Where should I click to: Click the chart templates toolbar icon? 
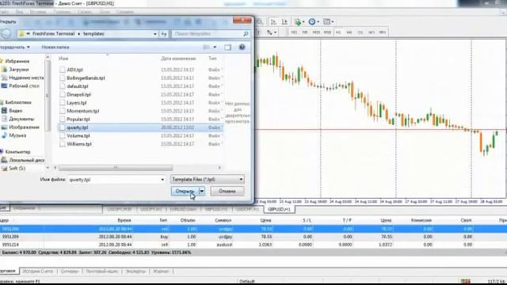(326, 21)
